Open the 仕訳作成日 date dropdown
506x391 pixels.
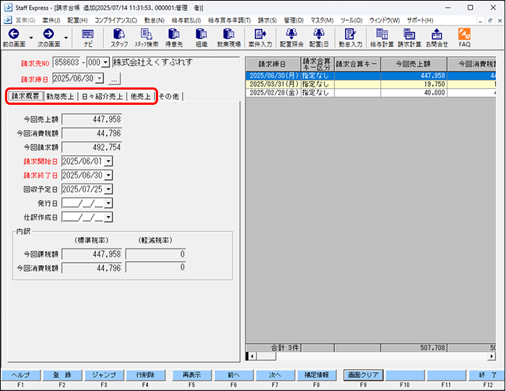(x=108, y=217)
